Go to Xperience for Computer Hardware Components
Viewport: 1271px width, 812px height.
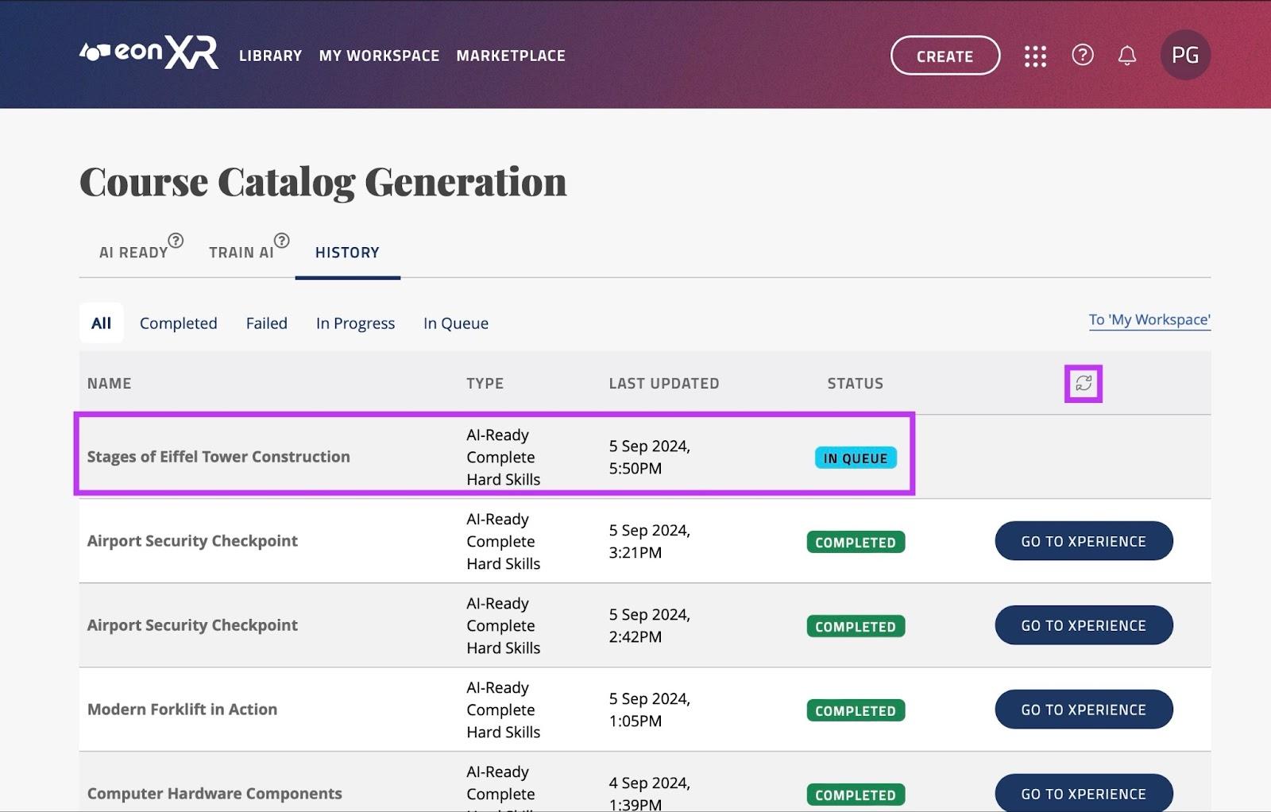click(1084, 793)
